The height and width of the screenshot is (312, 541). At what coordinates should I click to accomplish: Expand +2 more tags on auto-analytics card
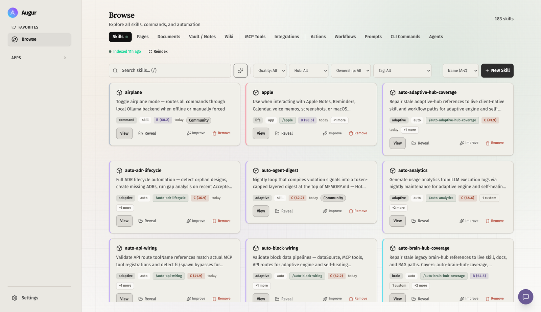tap(398, 208)
